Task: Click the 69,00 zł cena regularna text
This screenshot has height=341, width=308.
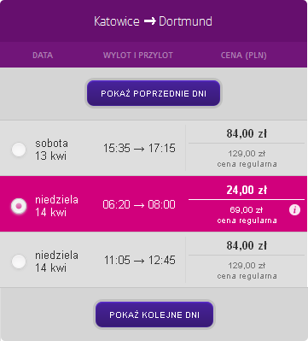Action: click(x=247, y=215)
